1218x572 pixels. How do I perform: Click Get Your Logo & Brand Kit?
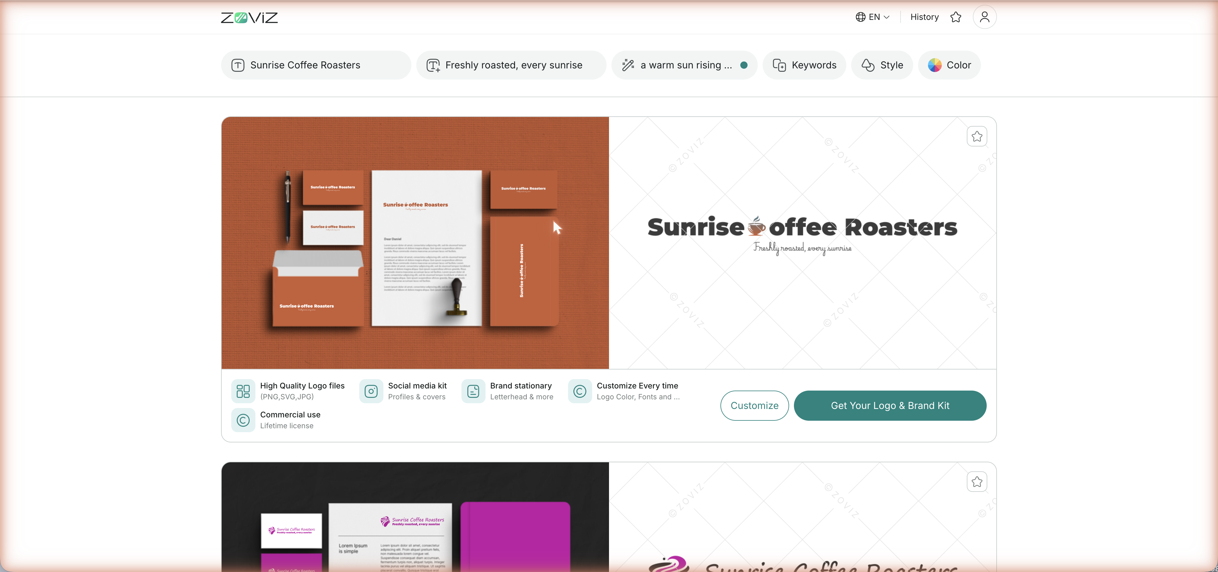890,405
